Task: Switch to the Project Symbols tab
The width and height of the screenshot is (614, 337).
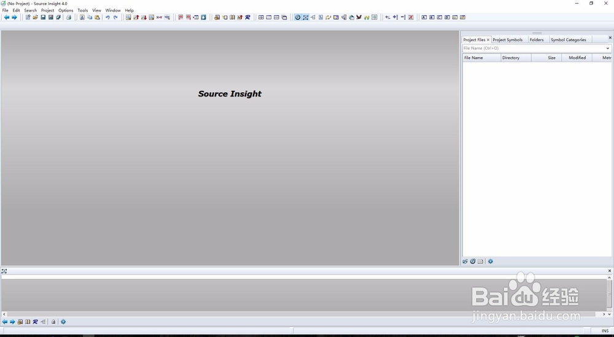Action: tap(508, 39)
